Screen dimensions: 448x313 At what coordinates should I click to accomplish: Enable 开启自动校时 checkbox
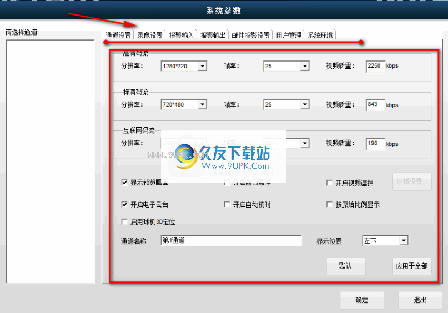tap(227, 204)
